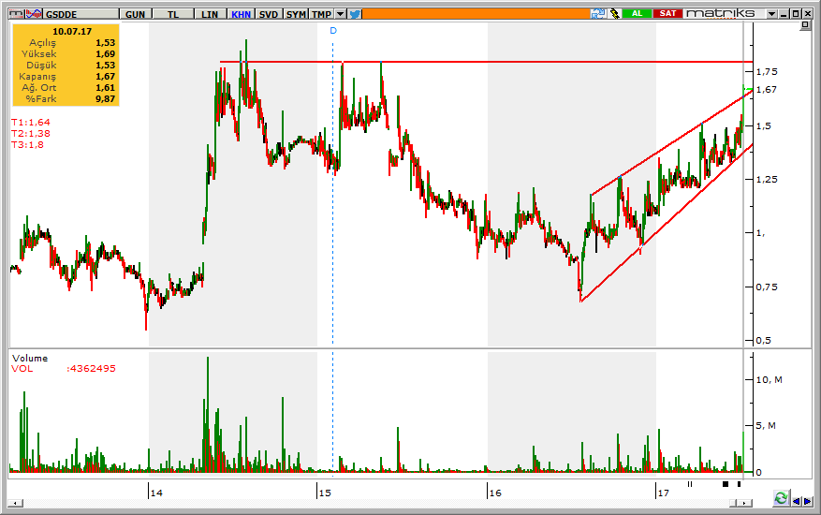Click the right scroll arrow of horizontal scrollbar

click(x=745, y=503)
